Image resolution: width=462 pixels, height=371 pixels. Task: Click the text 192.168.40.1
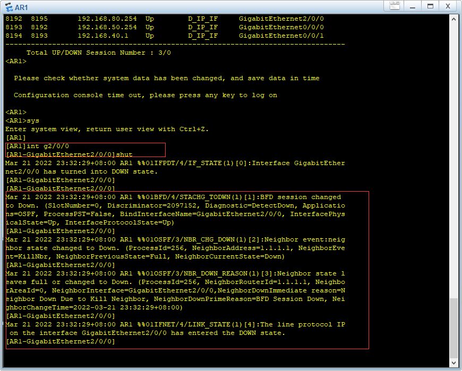[103, 36]
